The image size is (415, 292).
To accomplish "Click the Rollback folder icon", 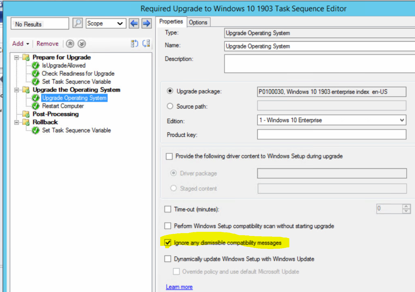I will click(26, 122).
